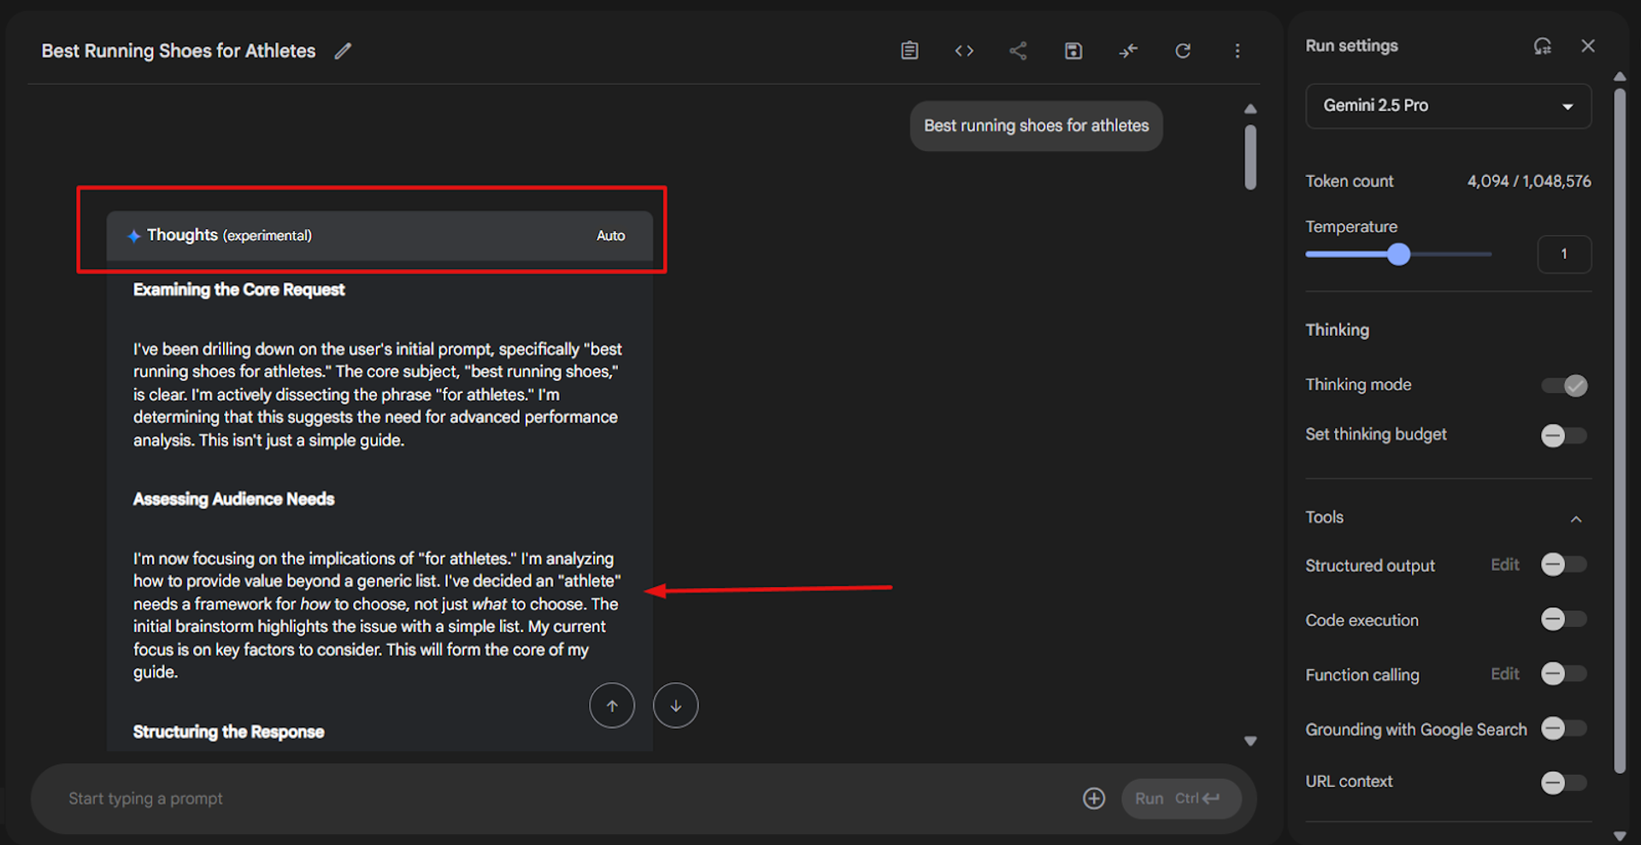Reset run settings to defaults icon
This screenshot has height=845, width=1641.
[x=1542, y=46]
